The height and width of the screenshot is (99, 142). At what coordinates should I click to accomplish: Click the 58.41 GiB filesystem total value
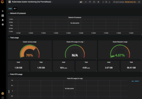(131, 68)
